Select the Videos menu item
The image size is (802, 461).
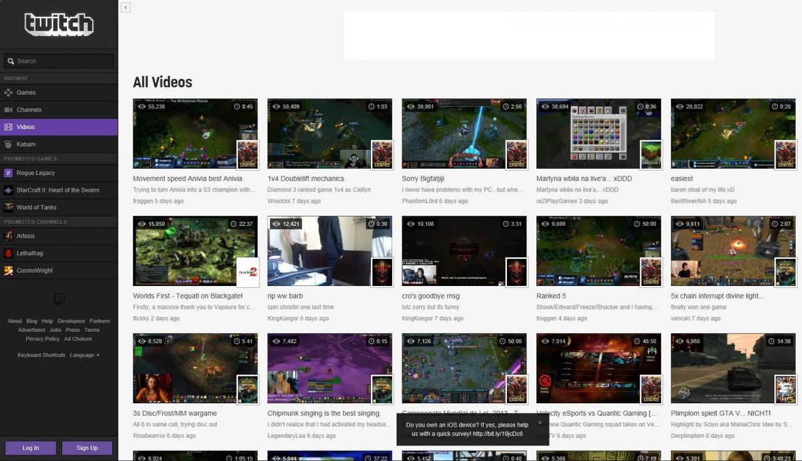tap(59, 127)
